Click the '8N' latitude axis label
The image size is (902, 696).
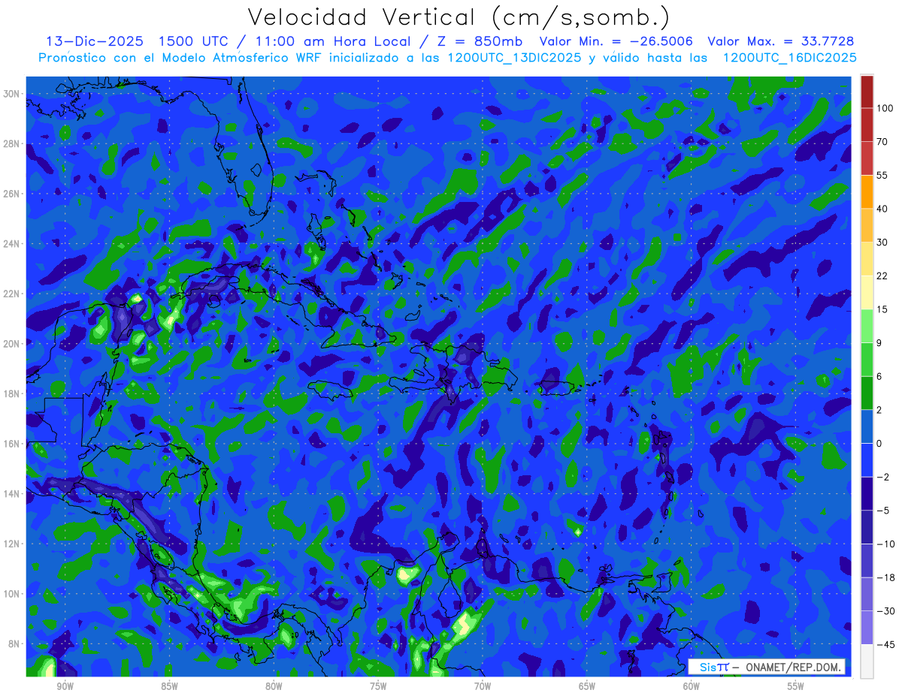[15, 644]
